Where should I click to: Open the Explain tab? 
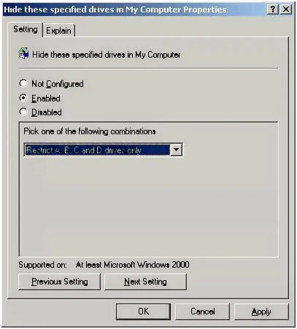tap(58, 31)
